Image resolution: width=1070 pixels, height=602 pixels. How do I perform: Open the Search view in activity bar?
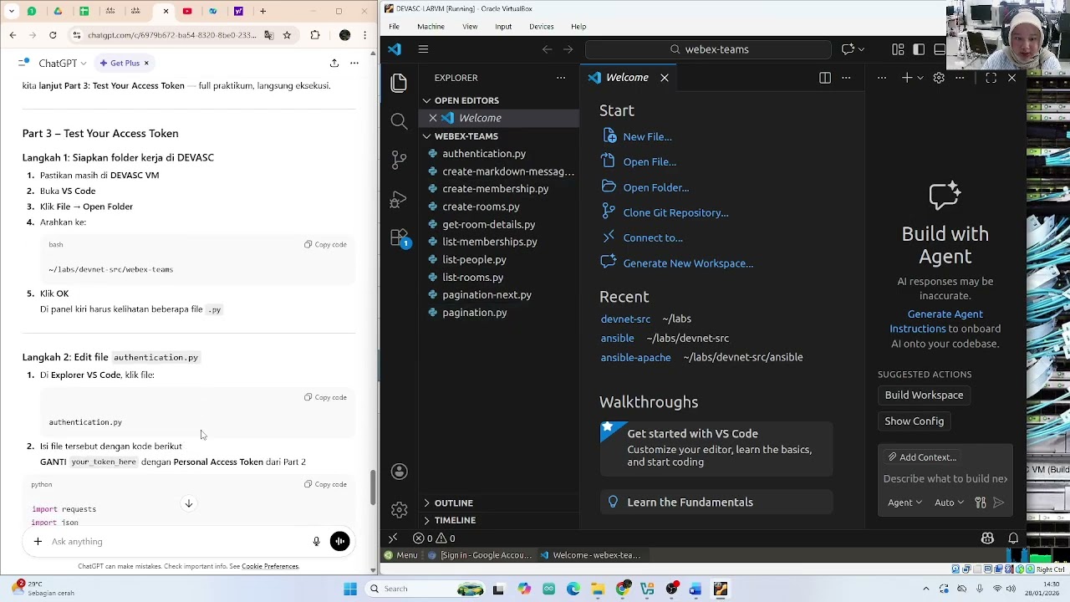(399, 121)
